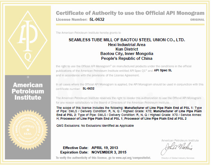The width and height of the screenshot is (211, 165).
Task: Click the yellow divider bar beneath the license number
Action: click(130, 25)
